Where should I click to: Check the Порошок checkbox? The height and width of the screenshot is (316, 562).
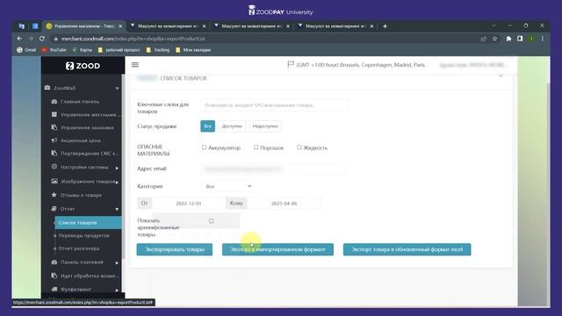pyautogui.click(x=256, y=147)
